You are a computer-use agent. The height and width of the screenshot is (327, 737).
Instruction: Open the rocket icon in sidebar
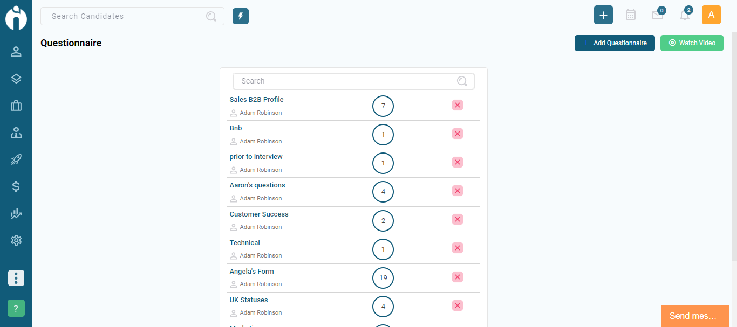coord(16,159)
